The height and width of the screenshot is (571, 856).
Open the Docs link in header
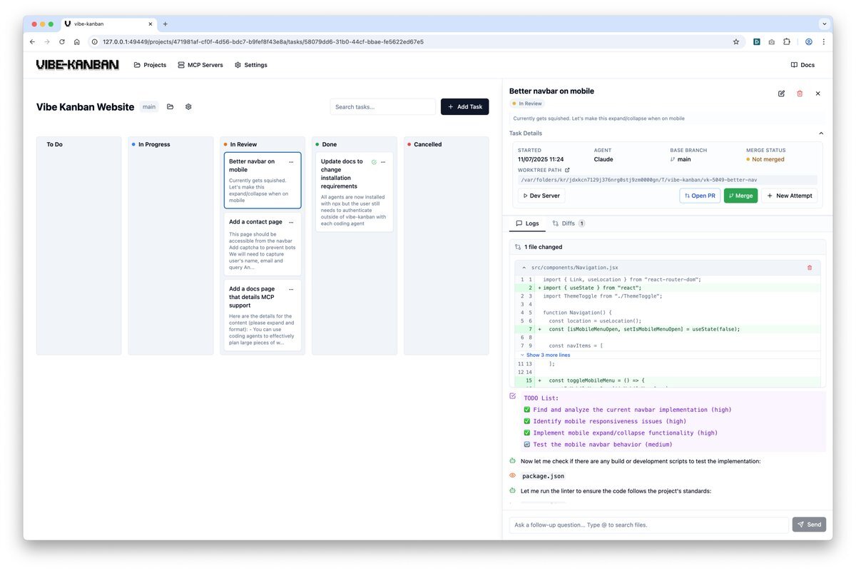[802, 65]
